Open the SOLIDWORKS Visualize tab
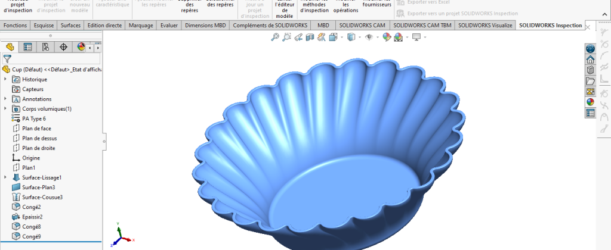Image resolution: width=611 pixels, height=250 pixels. tap(485, 25)
